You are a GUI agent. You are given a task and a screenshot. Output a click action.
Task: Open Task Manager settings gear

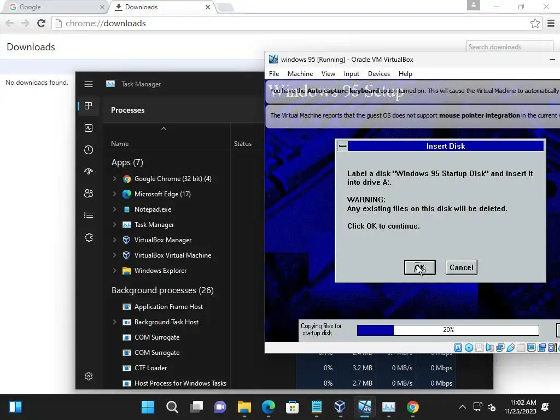tap(88, 376)
